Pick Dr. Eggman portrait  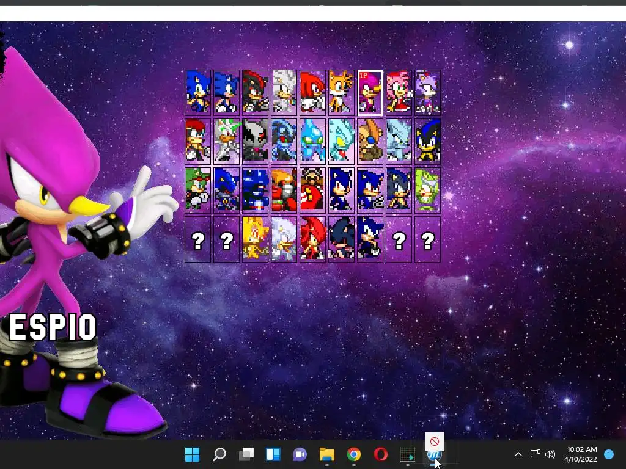[312, 190]
